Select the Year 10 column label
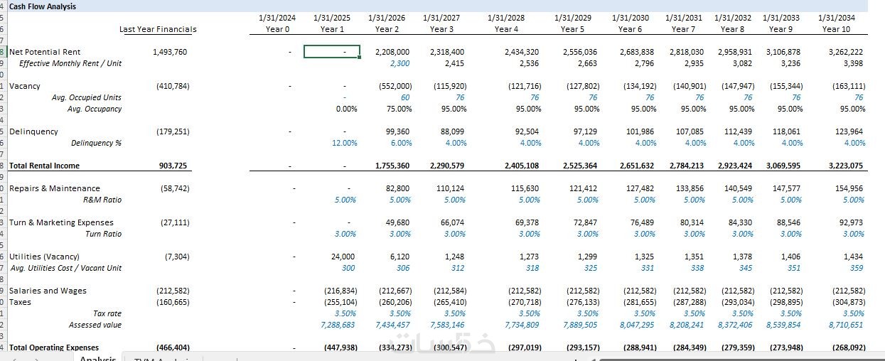885x361 pixels. click(836, 29)
